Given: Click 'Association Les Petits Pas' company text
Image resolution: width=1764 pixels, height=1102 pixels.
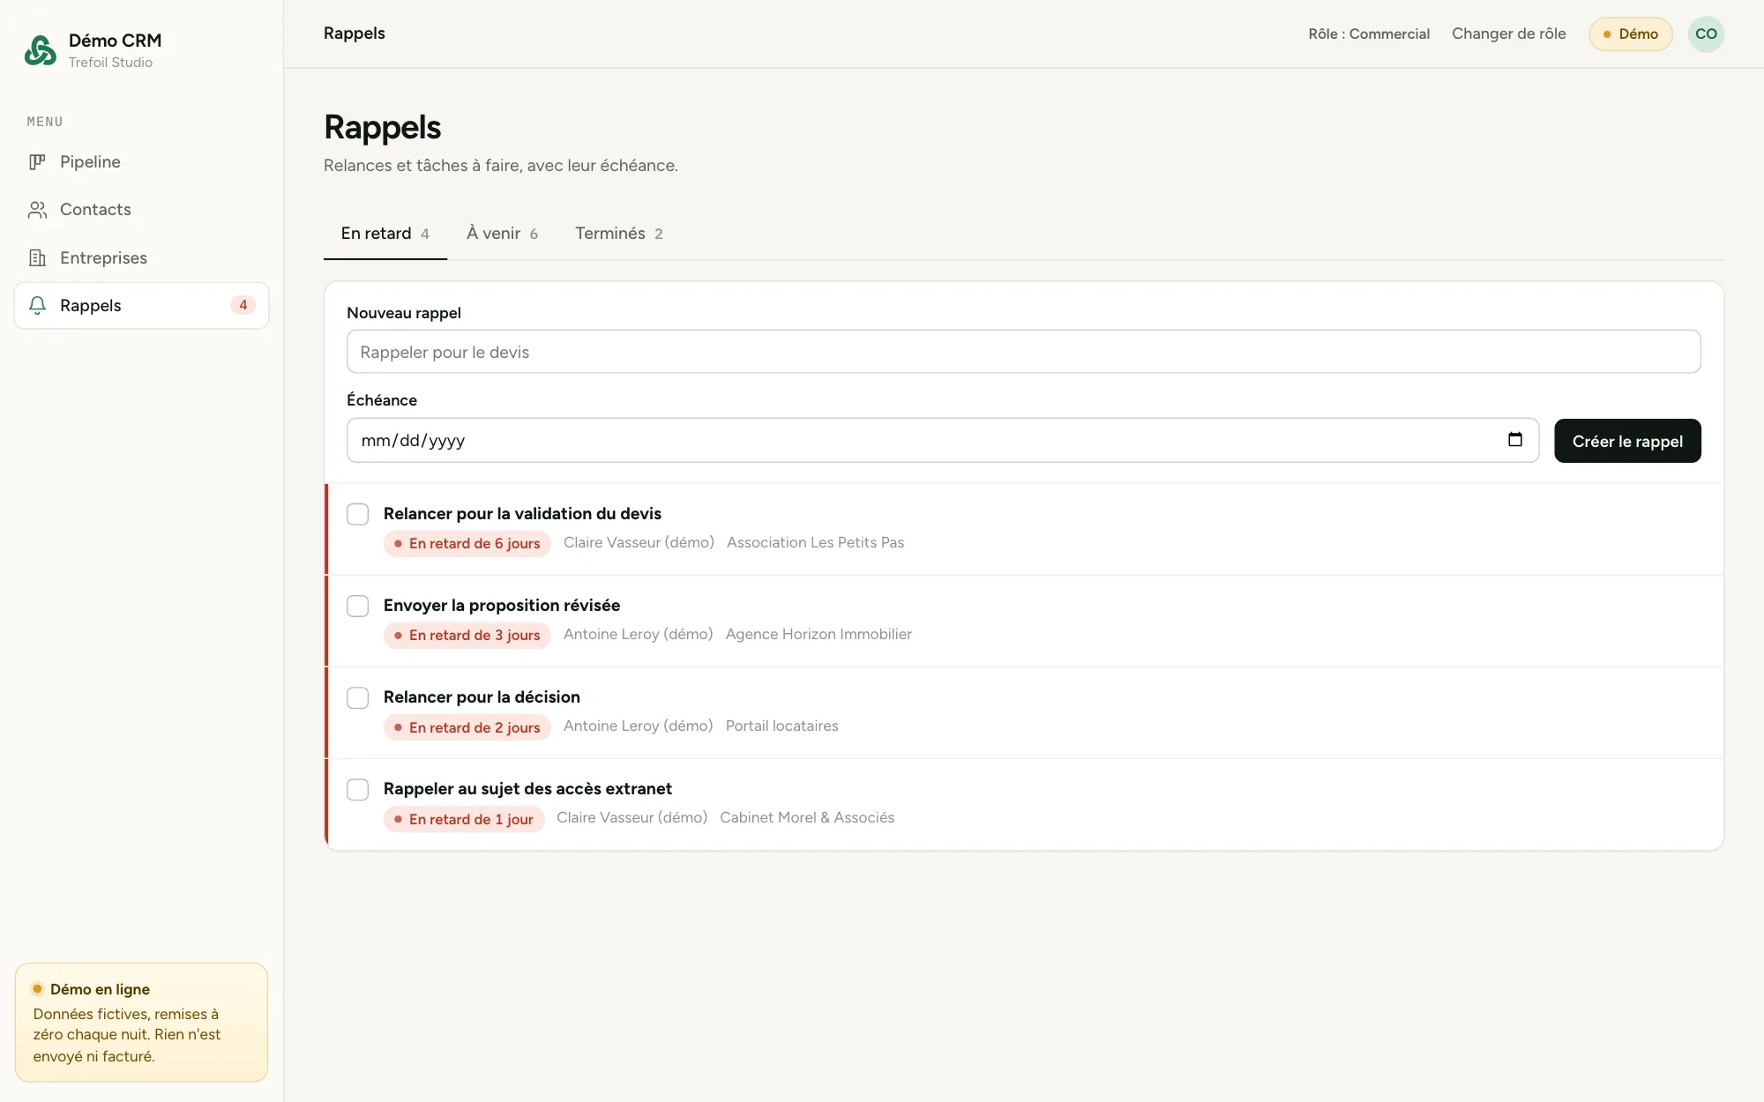Looking at the screenshot, I should tap(815, 543).
